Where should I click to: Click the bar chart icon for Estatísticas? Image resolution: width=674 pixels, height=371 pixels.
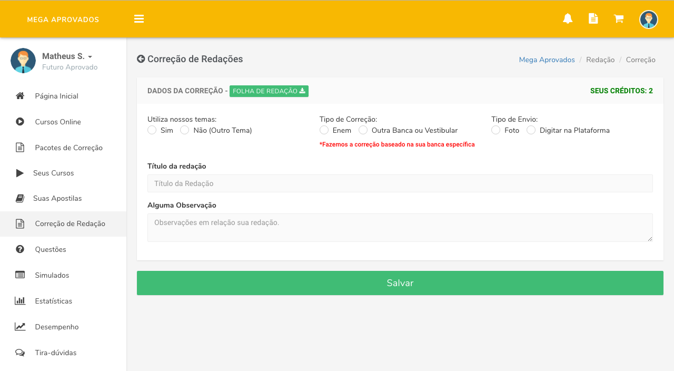pos(20,301)
